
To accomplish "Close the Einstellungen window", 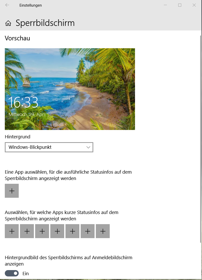I will (x=194, y=5).
